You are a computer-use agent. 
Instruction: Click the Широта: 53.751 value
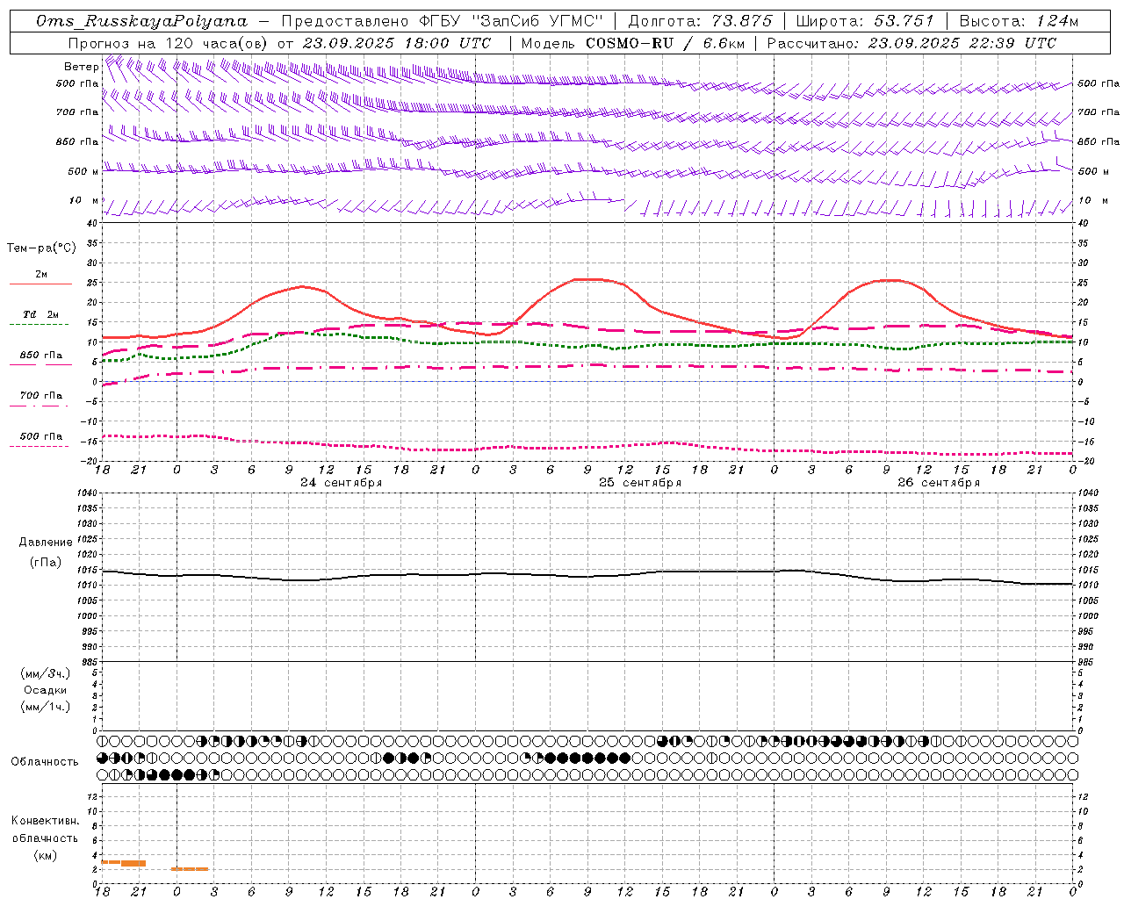pyautogui.click(x=865, y=21)
